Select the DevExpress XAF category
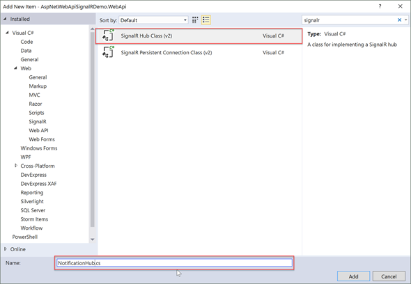Viewport: 411px width, 284px height. tap(38, 184)
